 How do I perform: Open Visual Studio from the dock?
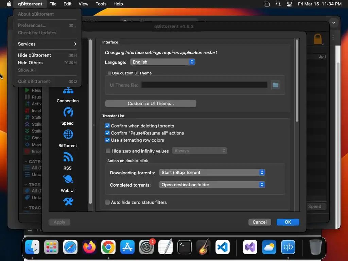(250, 247)
